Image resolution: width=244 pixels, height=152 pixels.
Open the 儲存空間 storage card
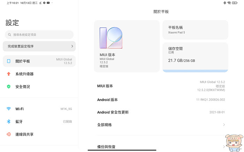click(195, 57)
